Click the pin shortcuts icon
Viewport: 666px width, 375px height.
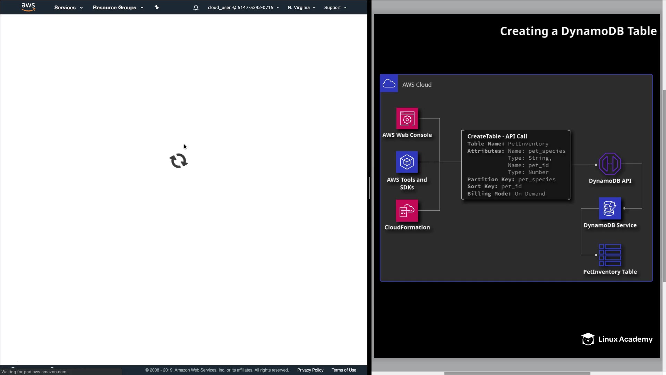[x=156, y=7]
